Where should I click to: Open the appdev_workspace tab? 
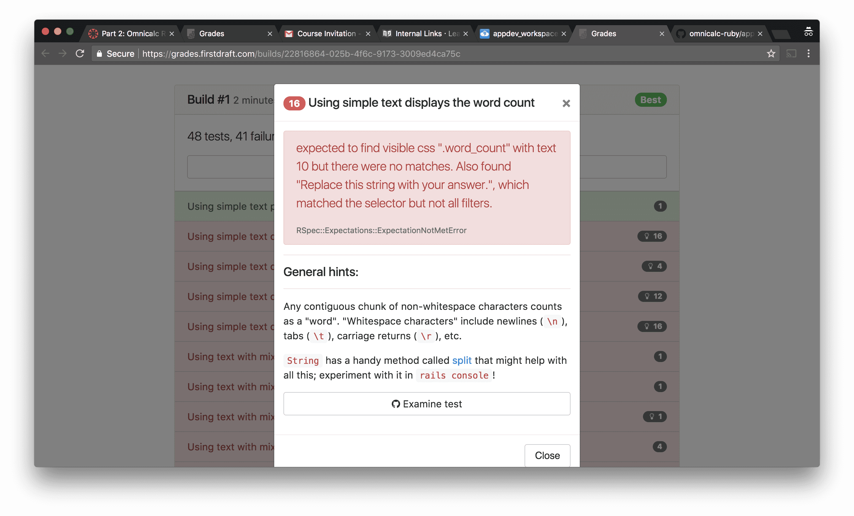523,34
